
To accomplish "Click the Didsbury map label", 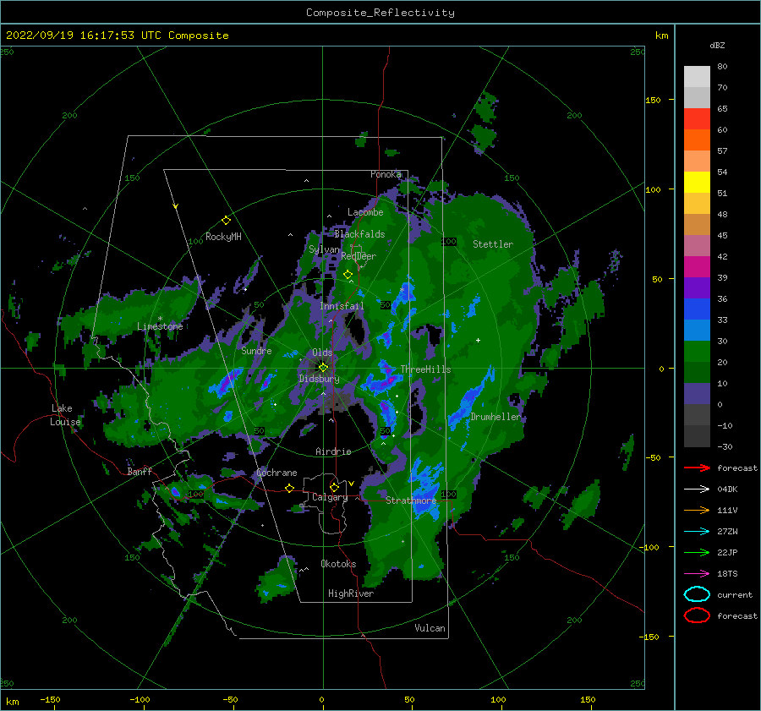I will click(319, 379).
